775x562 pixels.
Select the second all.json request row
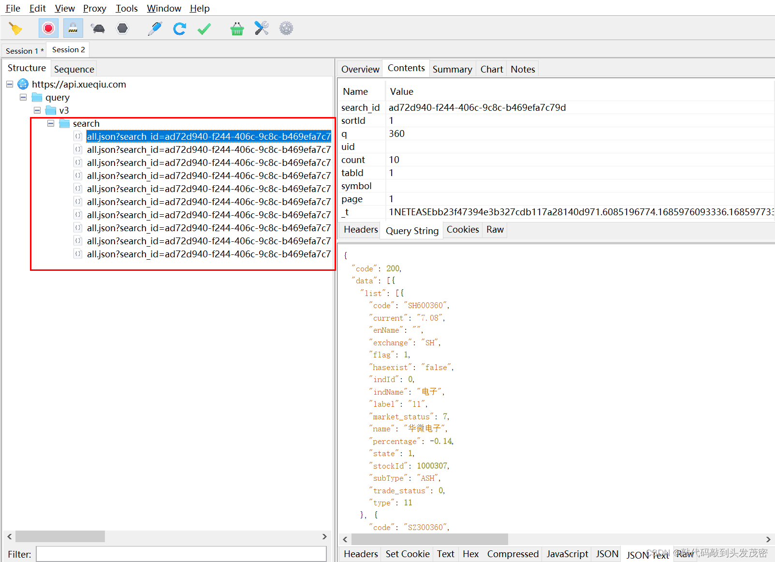(x=209, y=149)
